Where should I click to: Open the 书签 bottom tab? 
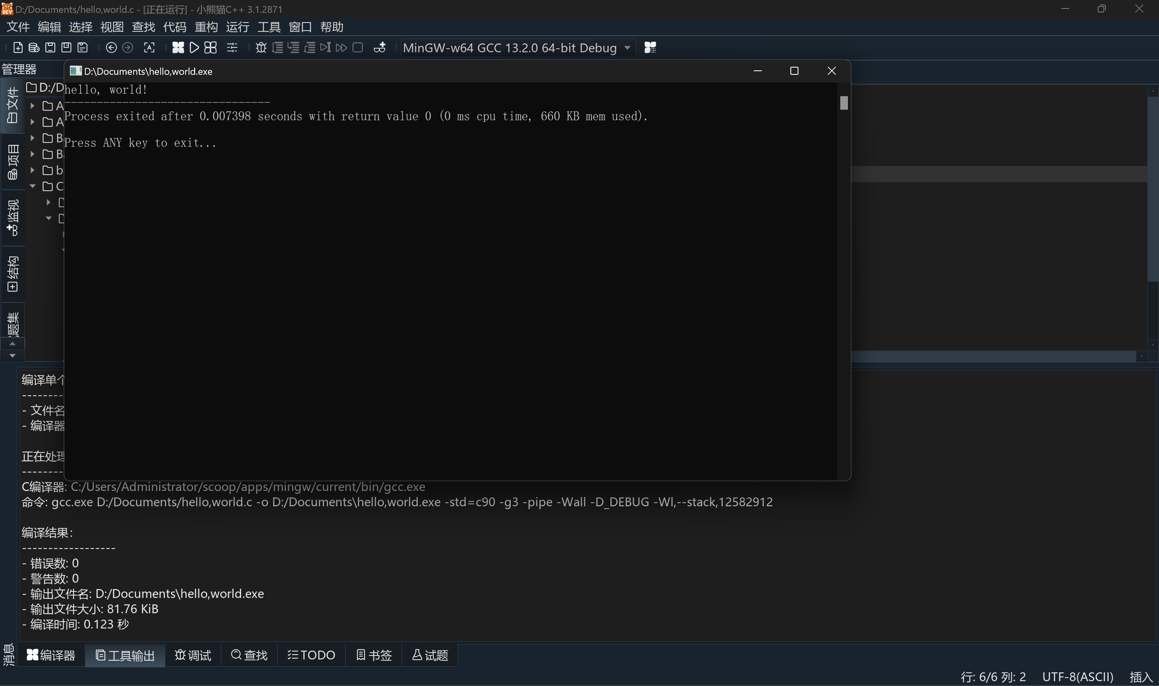(x=374, y=655)
